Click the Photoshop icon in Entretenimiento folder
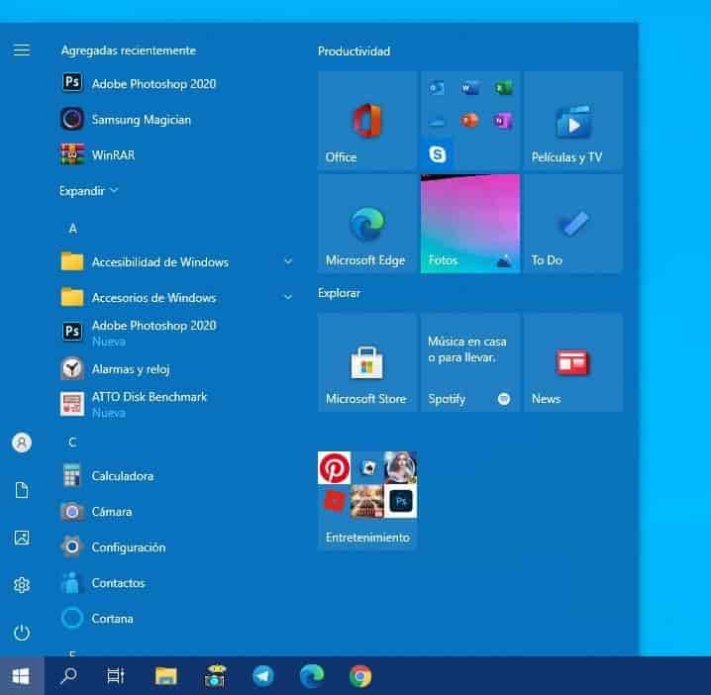 click(401, 501)
